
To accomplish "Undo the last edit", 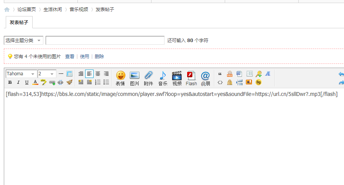I will click(341, 74).
